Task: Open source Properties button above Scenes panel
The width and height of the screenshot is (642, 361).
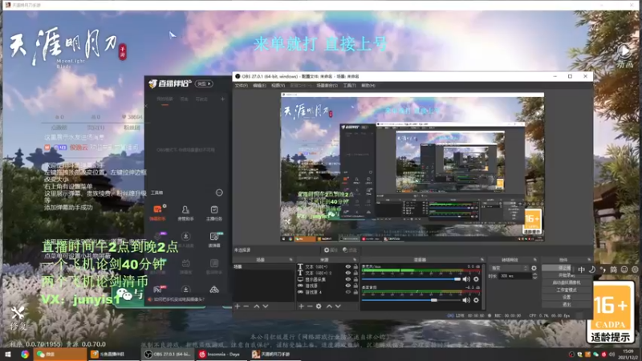Action: (331, 249)
